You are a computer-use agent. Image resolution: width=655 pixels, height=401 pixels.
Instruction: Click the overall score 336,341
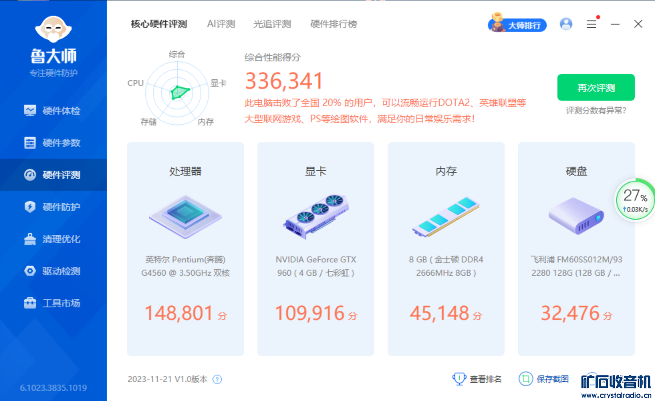[x=284, y=81]
